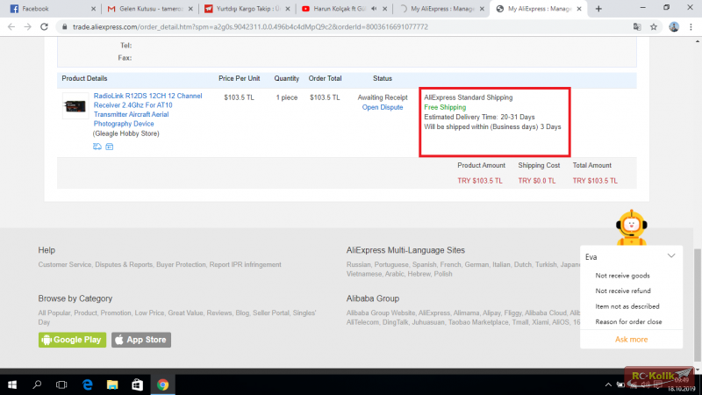This screenshot has height=395, width=702.
Task: Click the Chrome taskbar icon
Action: point(162,384)
